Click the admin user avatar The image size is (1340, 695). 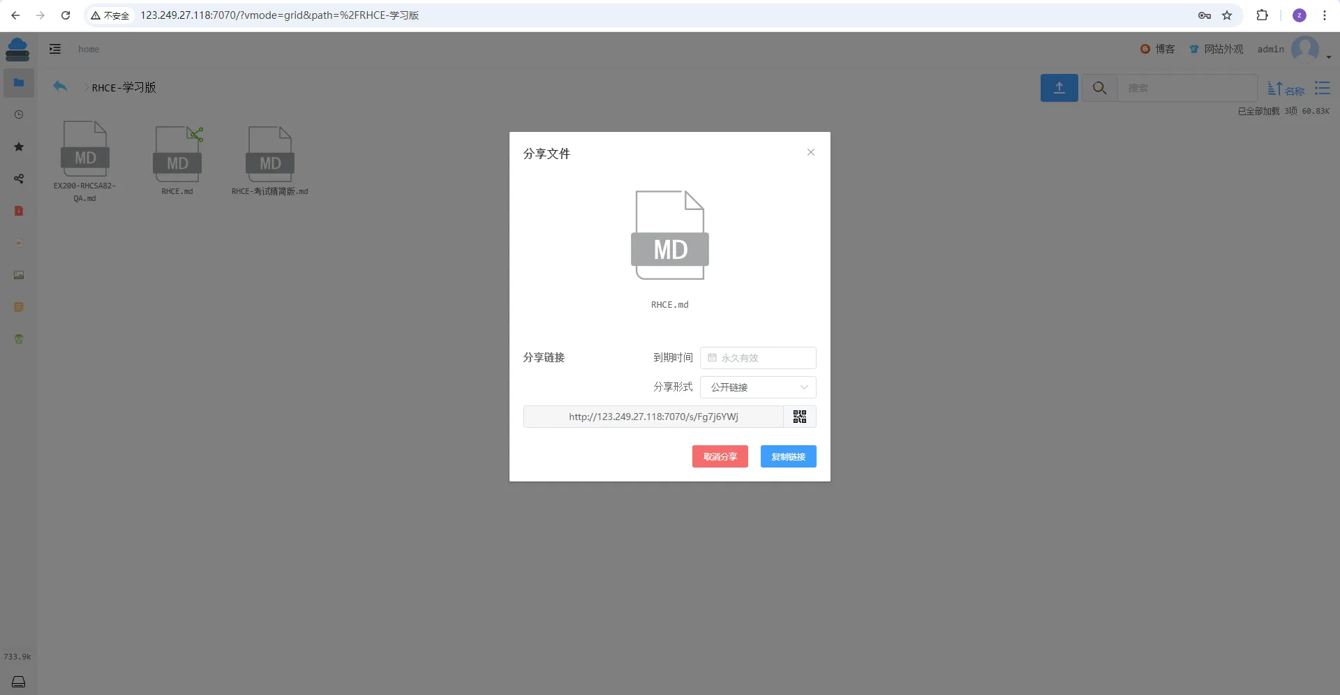[1304, 50]
